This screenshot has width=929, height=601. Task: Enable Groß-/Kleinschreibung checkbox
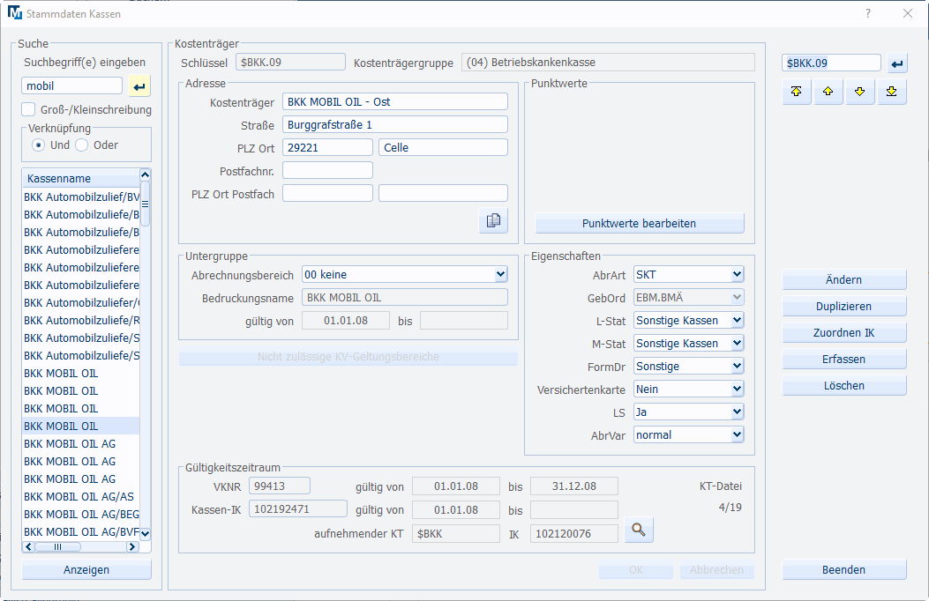(x=28, y=110)
